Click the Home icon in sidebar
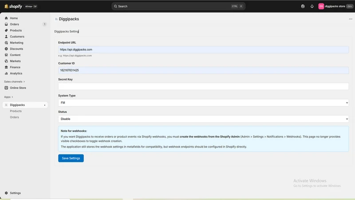This screenshot has width=355, height=200. click(6, 18)
